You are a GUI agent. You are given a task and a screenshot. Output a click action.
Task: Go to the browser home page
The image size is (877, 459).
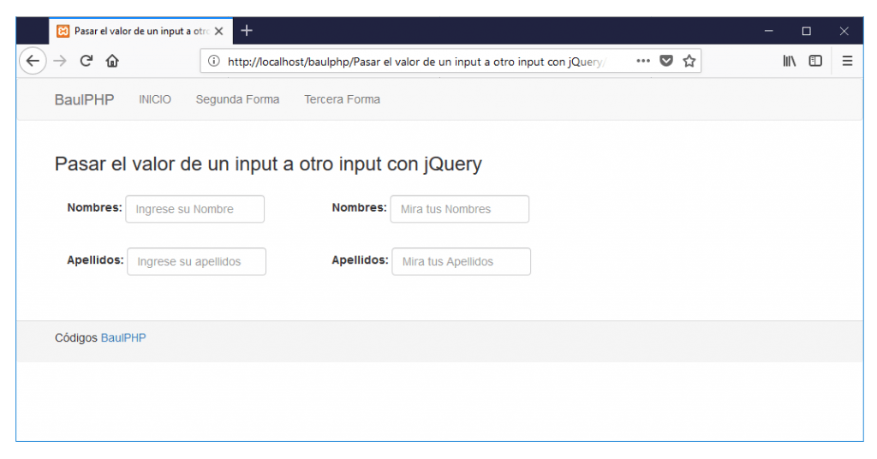click(x=112, y=61)
